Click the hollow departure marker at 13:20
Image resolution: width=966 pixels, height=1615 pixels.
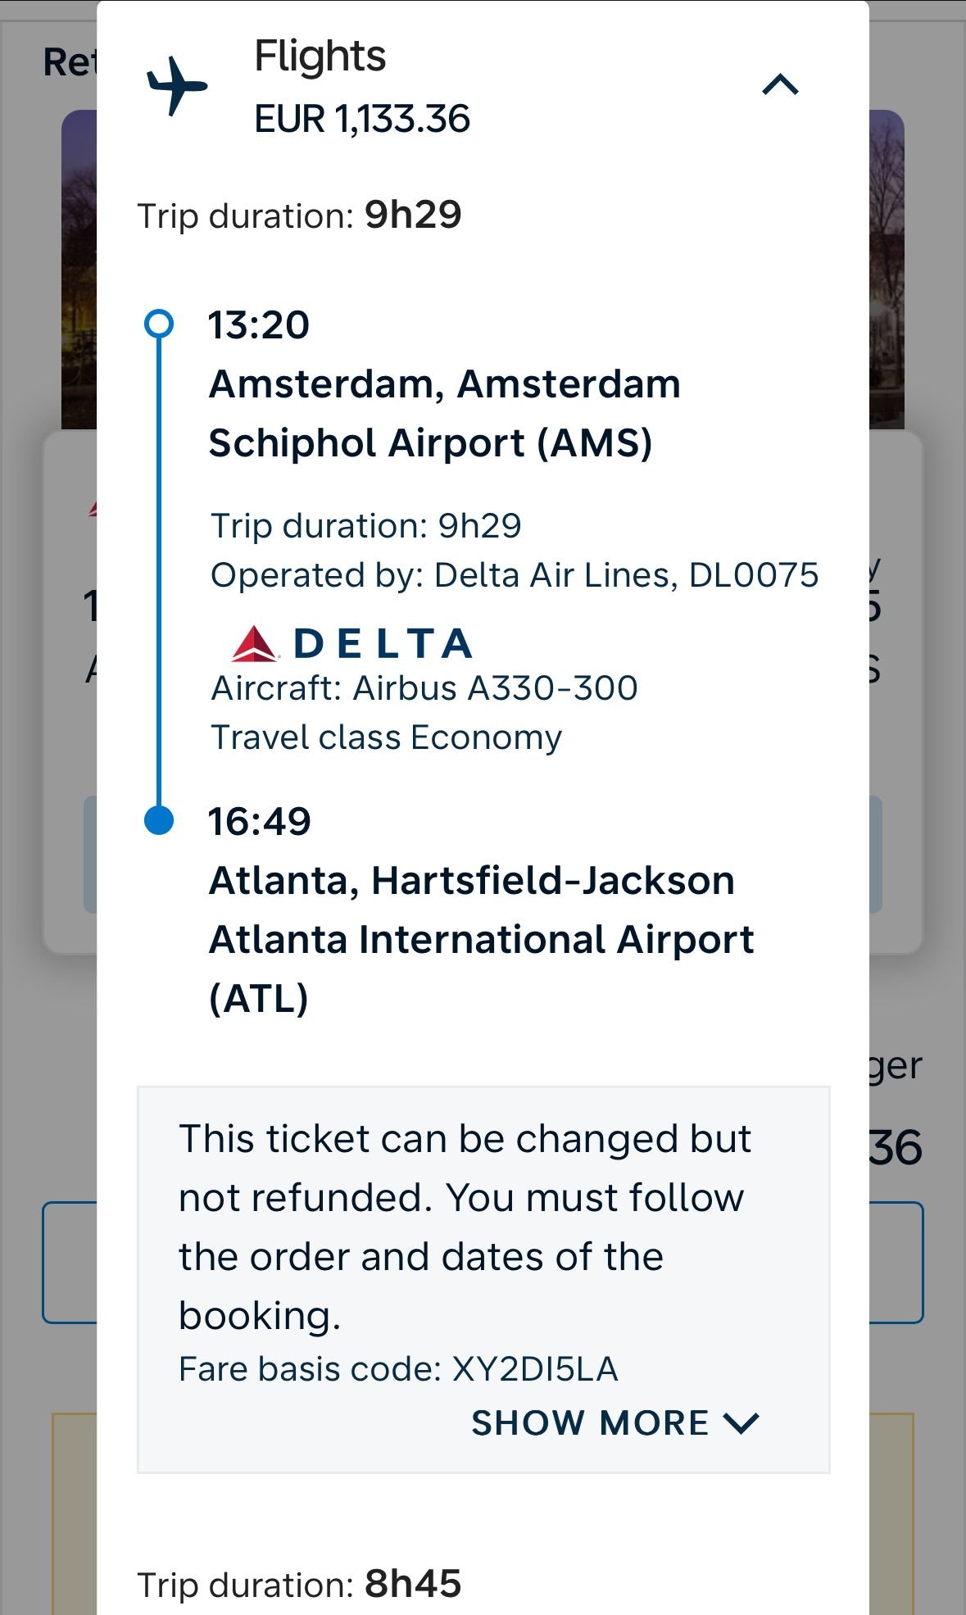[159, 324]
